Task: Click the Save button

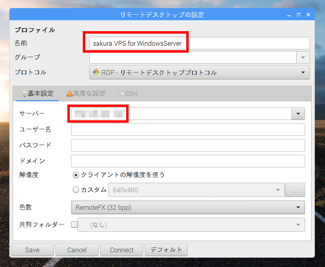Action: [32, 250]
